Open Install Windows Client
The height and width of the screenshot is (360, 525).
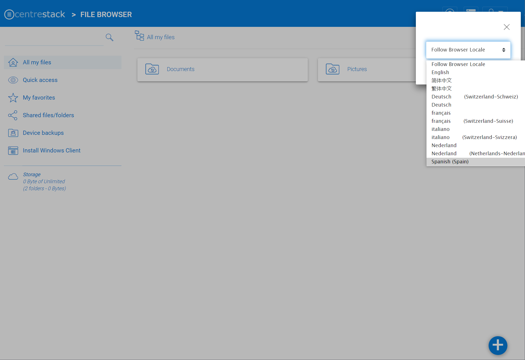coord(51,150)
